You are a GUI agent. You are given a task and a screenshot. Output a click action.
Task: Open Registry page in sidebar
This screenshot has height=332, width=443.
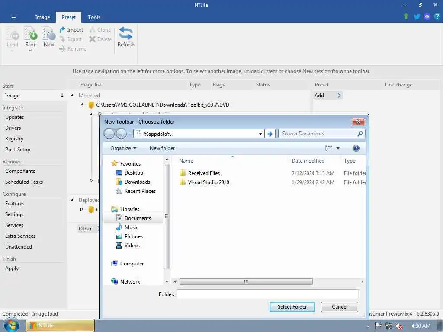click(14, 139)
